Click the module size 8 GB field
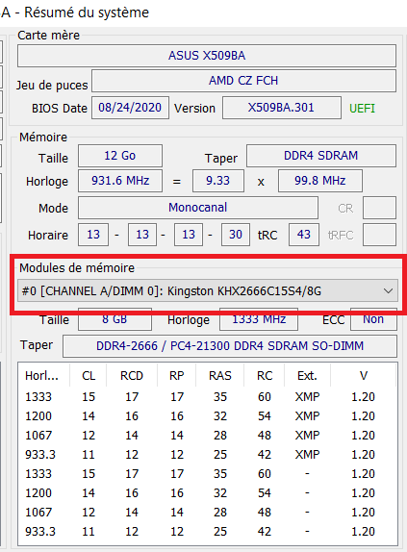 tap(114, 319)
